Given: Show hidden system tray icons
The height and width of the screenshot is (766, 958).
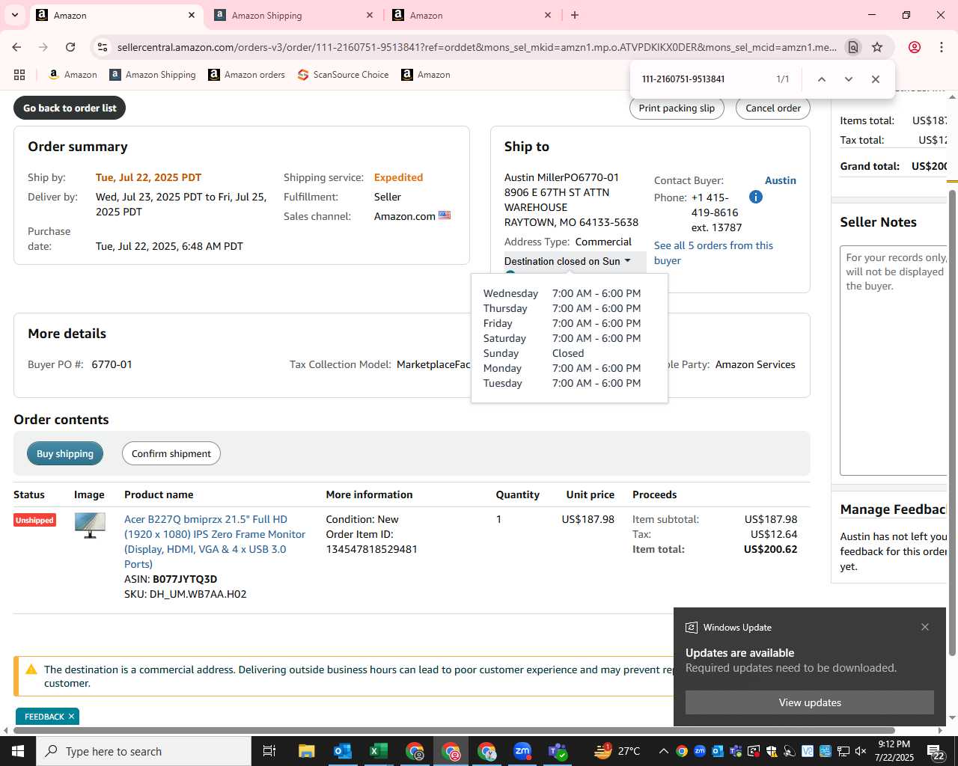Looking at the screenshot, I should pos(663,751).
